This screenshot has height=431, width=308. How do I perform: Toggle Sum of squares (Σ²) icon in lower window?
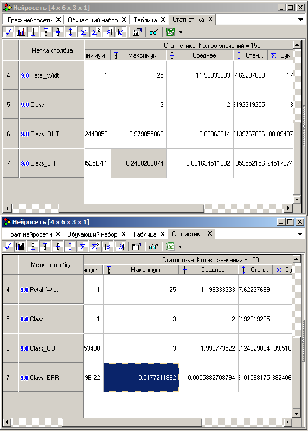pyautogui.click(x=95, y=246)
